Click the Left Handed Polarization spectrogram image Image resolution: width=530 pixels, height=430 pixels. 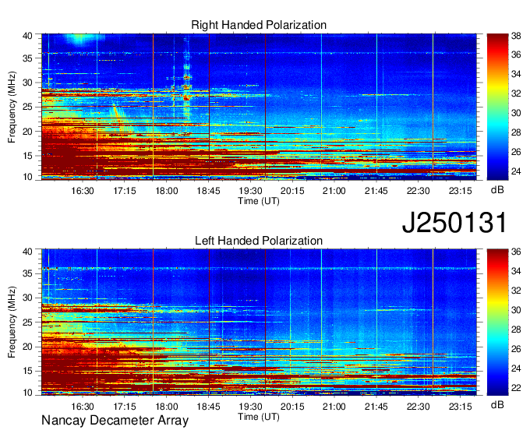coord(259,322)
